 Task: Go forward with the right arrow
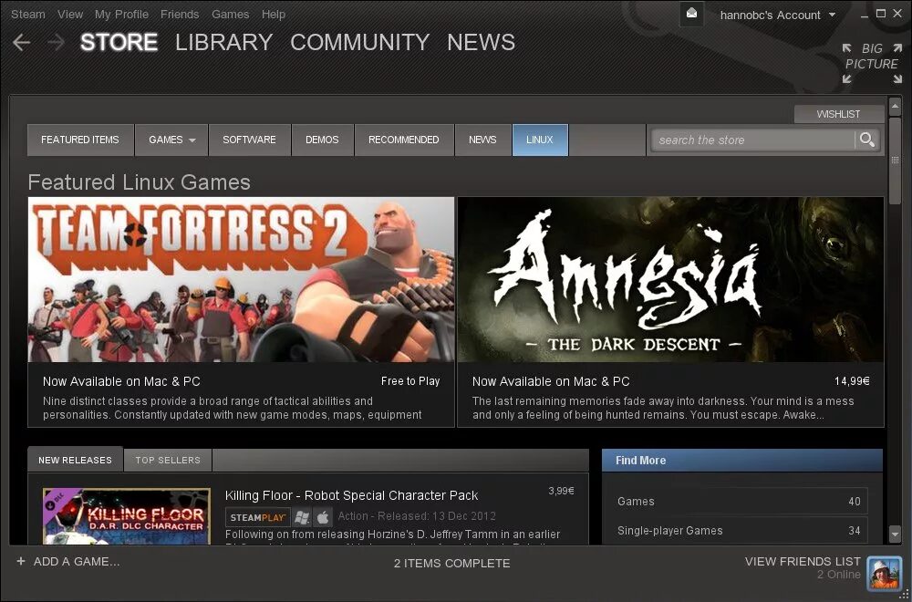click(x=56, y=43)
